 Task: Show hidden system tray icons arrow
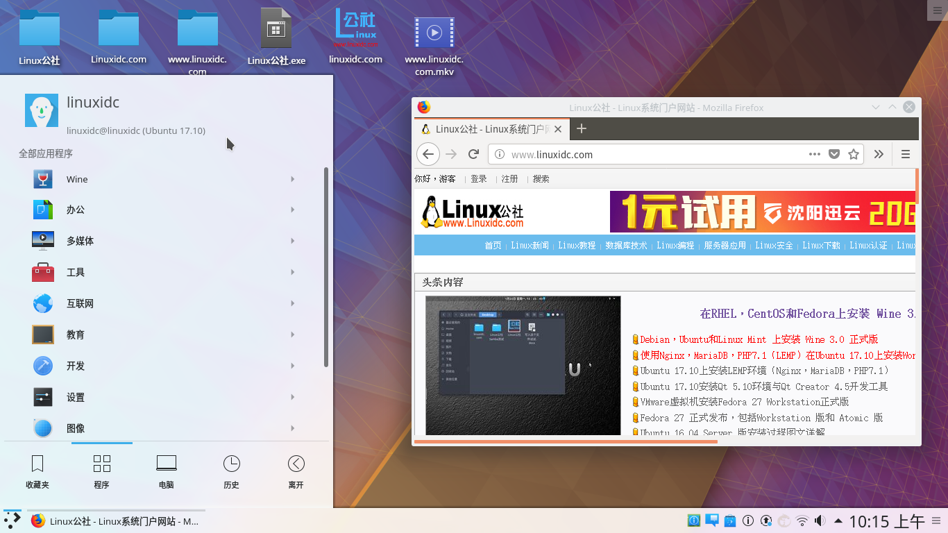click(x=838, y=521)
